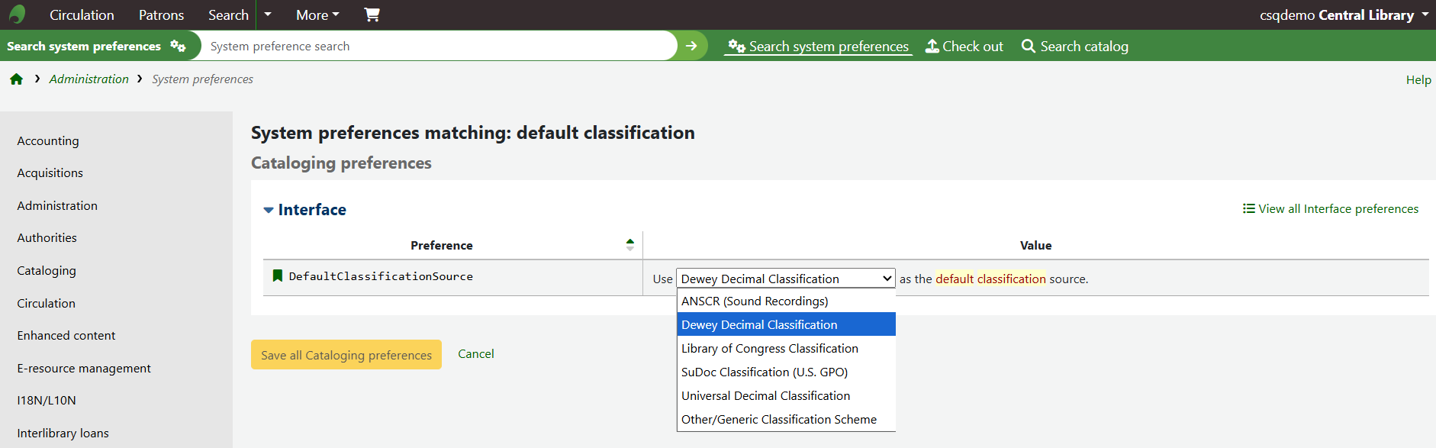The image size is (1436, 448).
Task: Open the shopping cart icon
Action: pyautogui.click(x=372, y=15)
